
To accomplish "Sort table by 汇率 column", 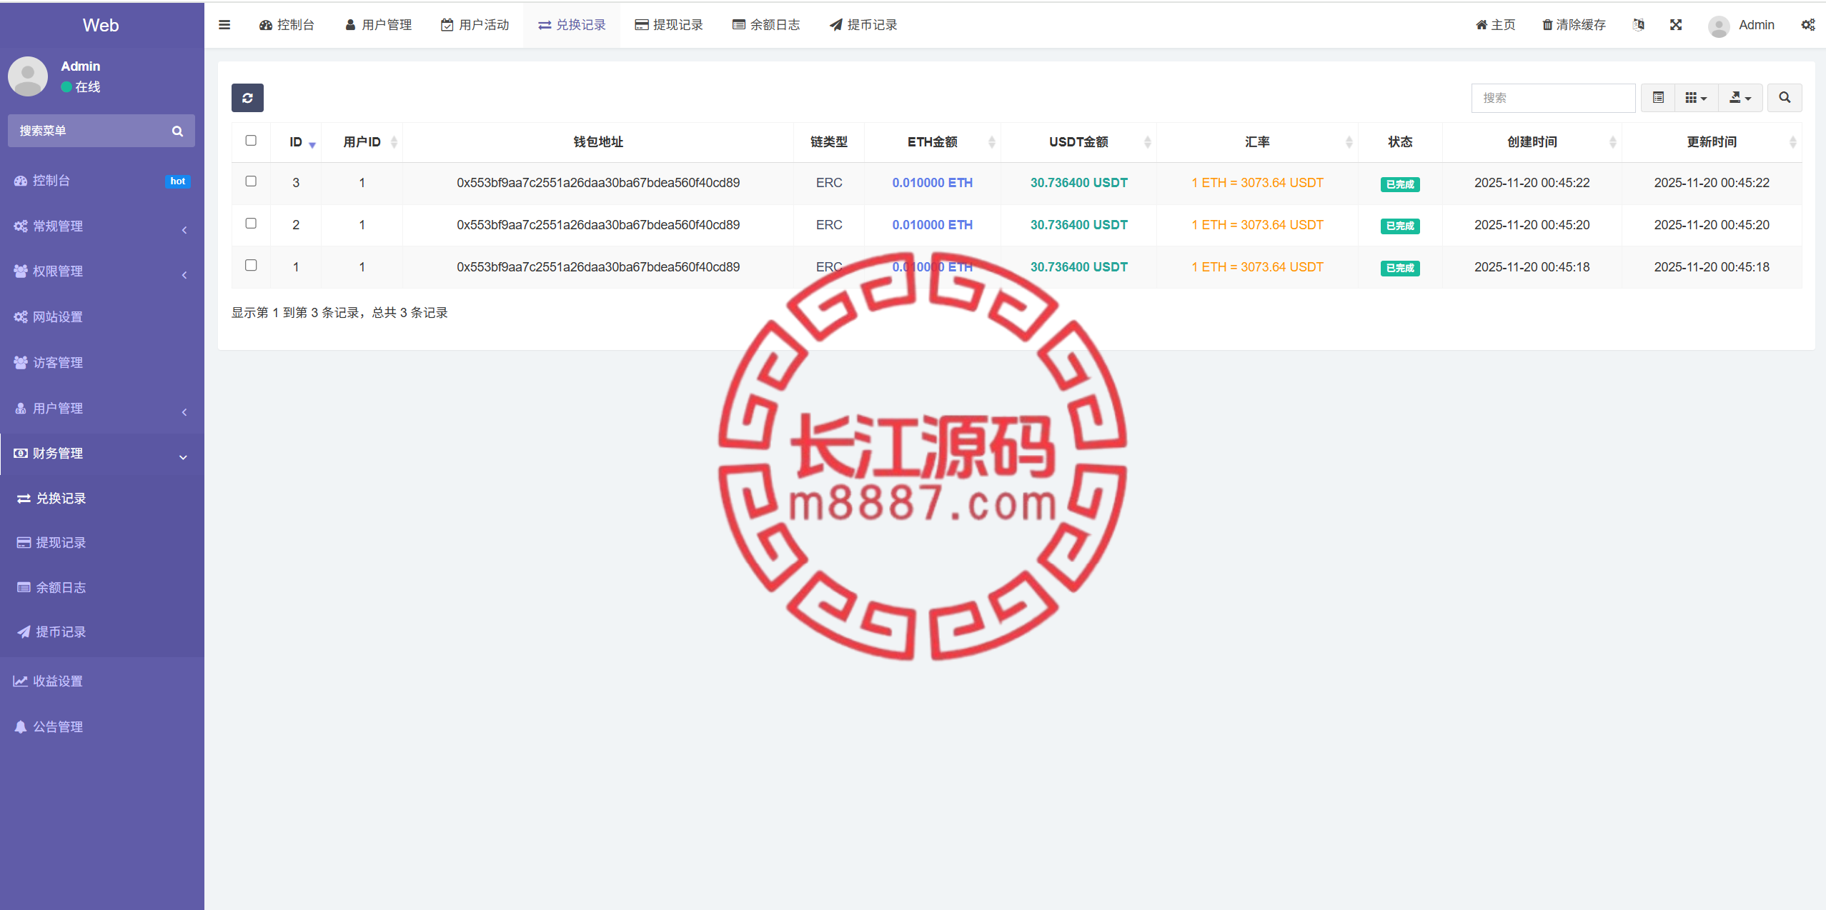I will (x=1258, y=142).
